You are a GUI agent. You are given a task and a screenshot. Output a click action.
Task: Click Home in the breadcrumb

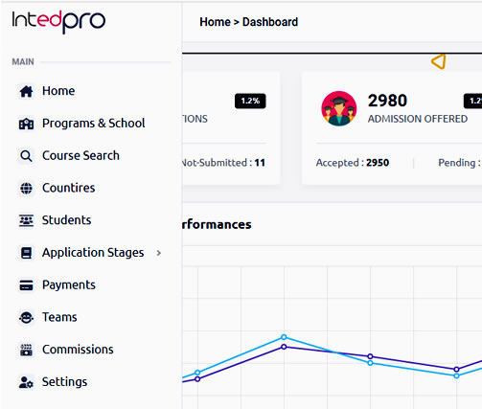pos(215,22)
